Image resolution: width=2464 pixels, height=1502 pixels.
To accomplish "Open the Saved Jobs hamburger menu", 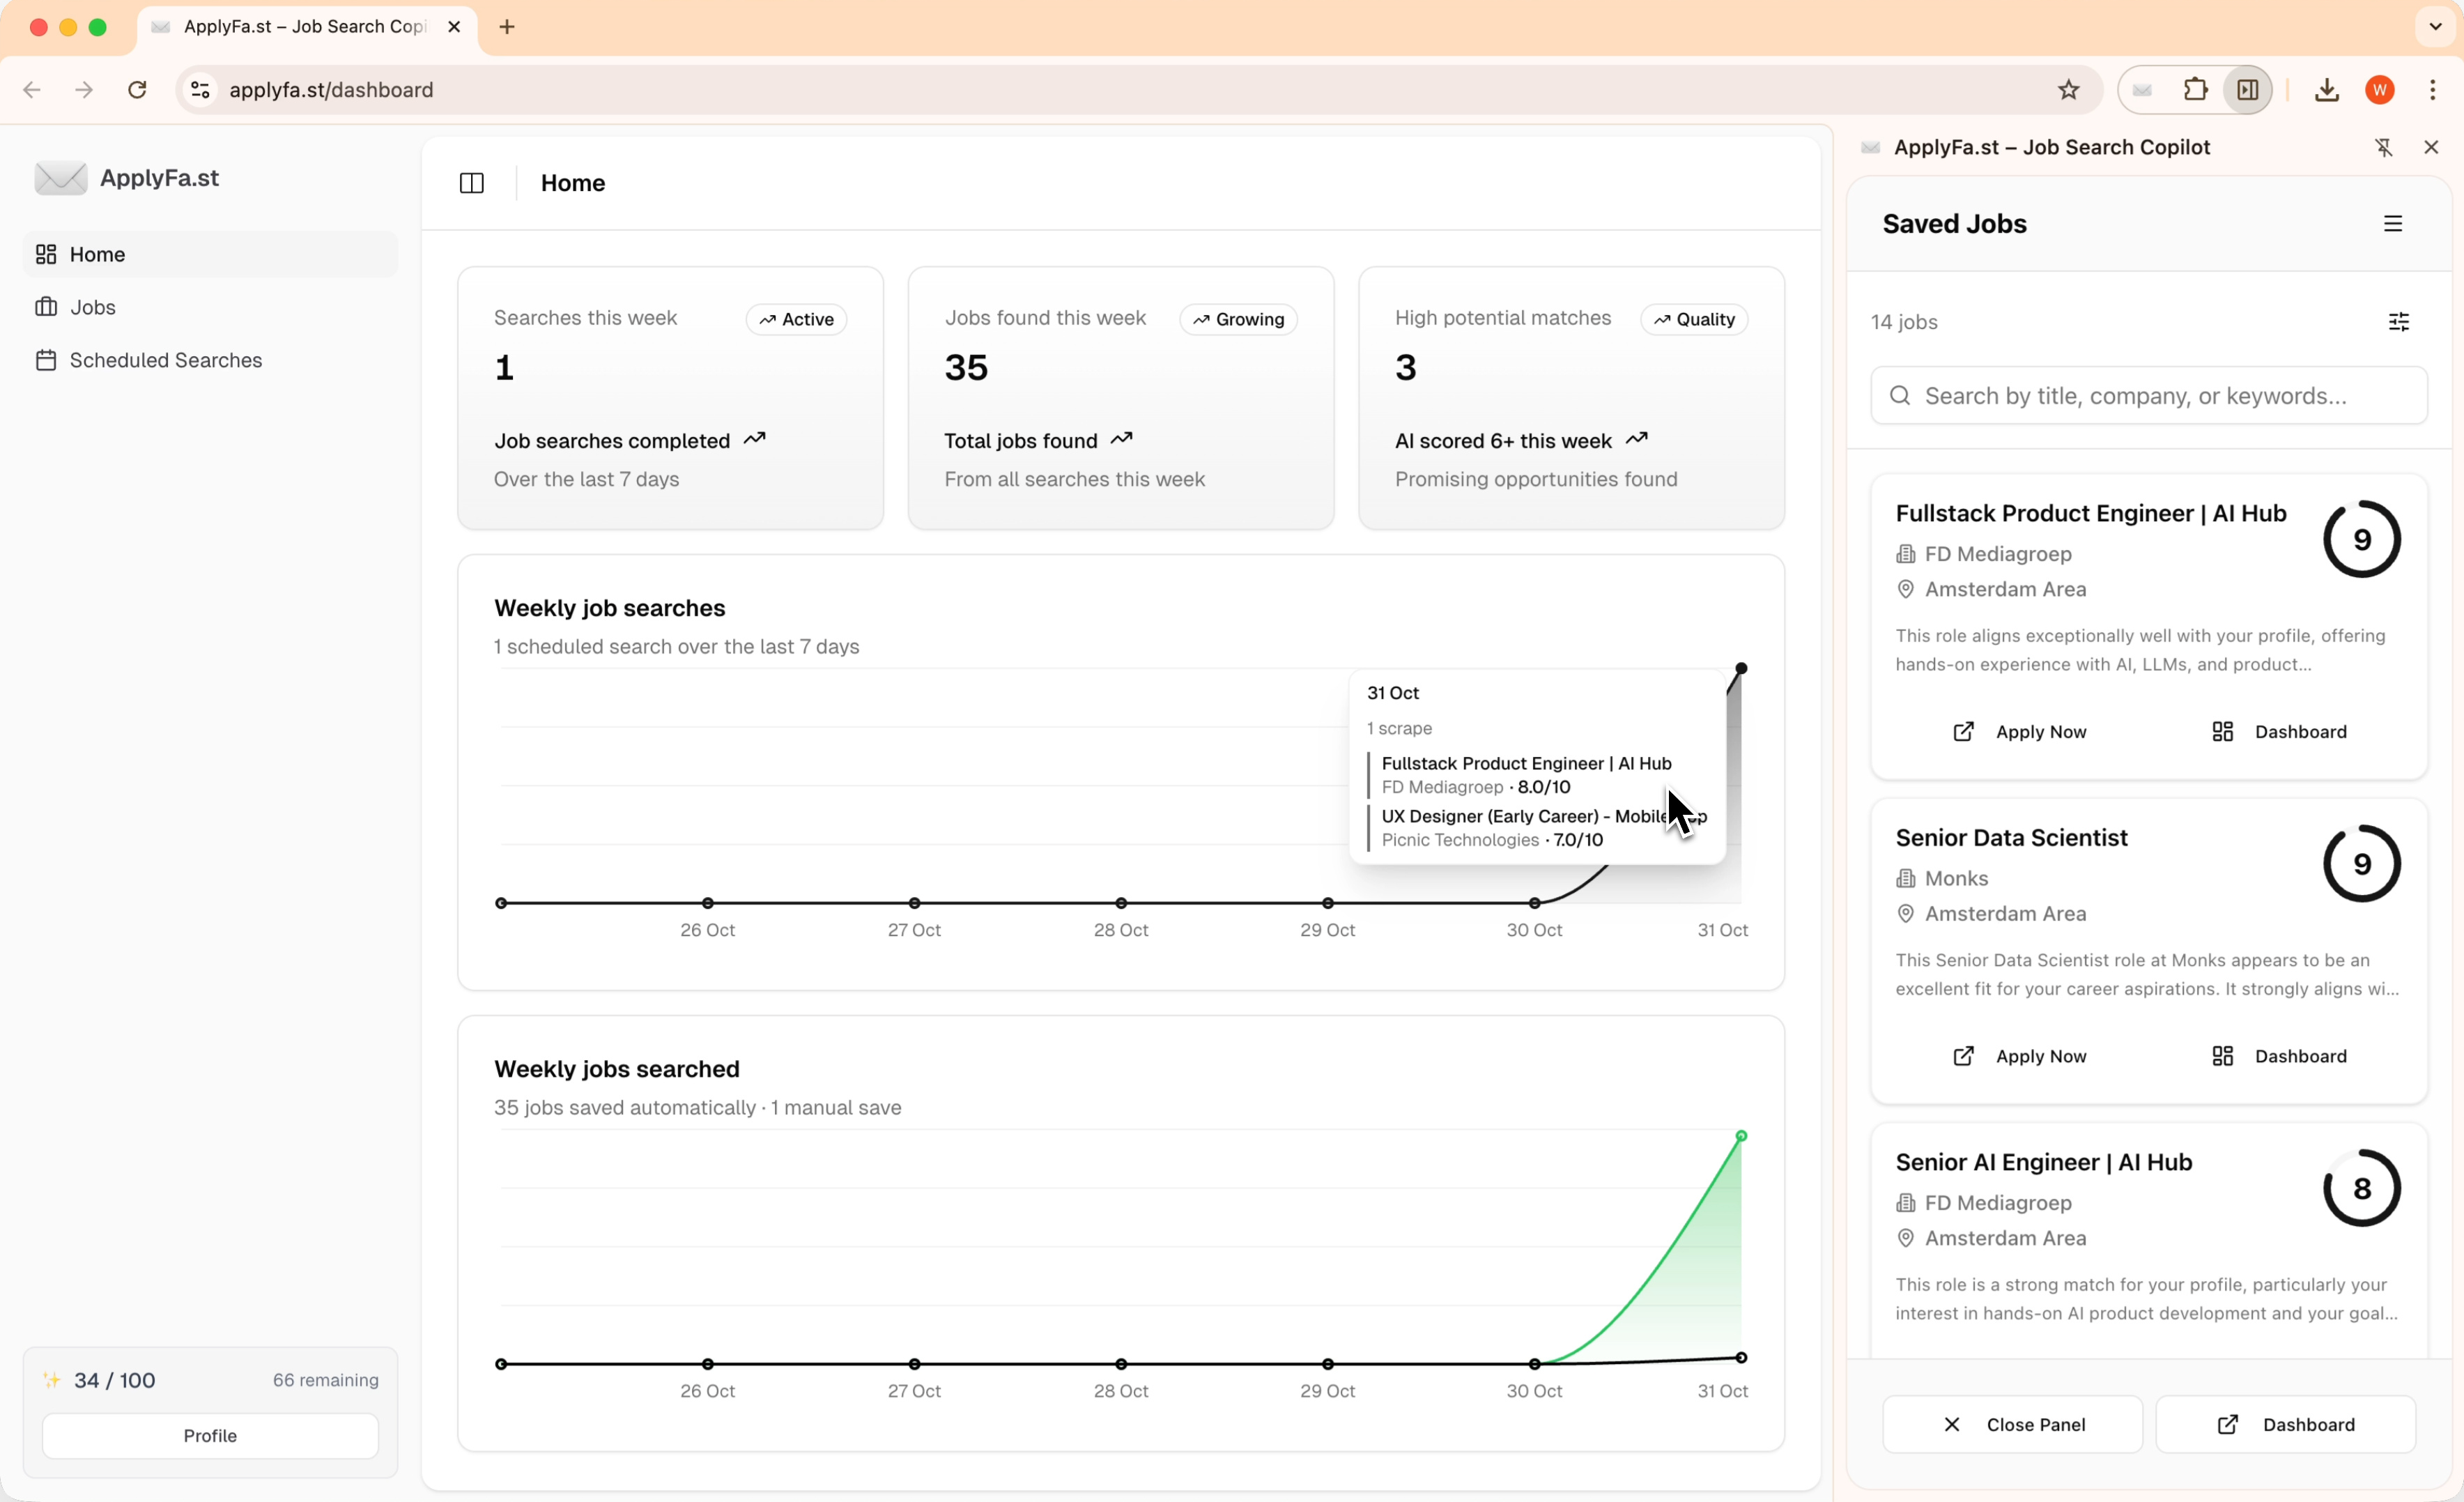I will tap(2392, 224).
